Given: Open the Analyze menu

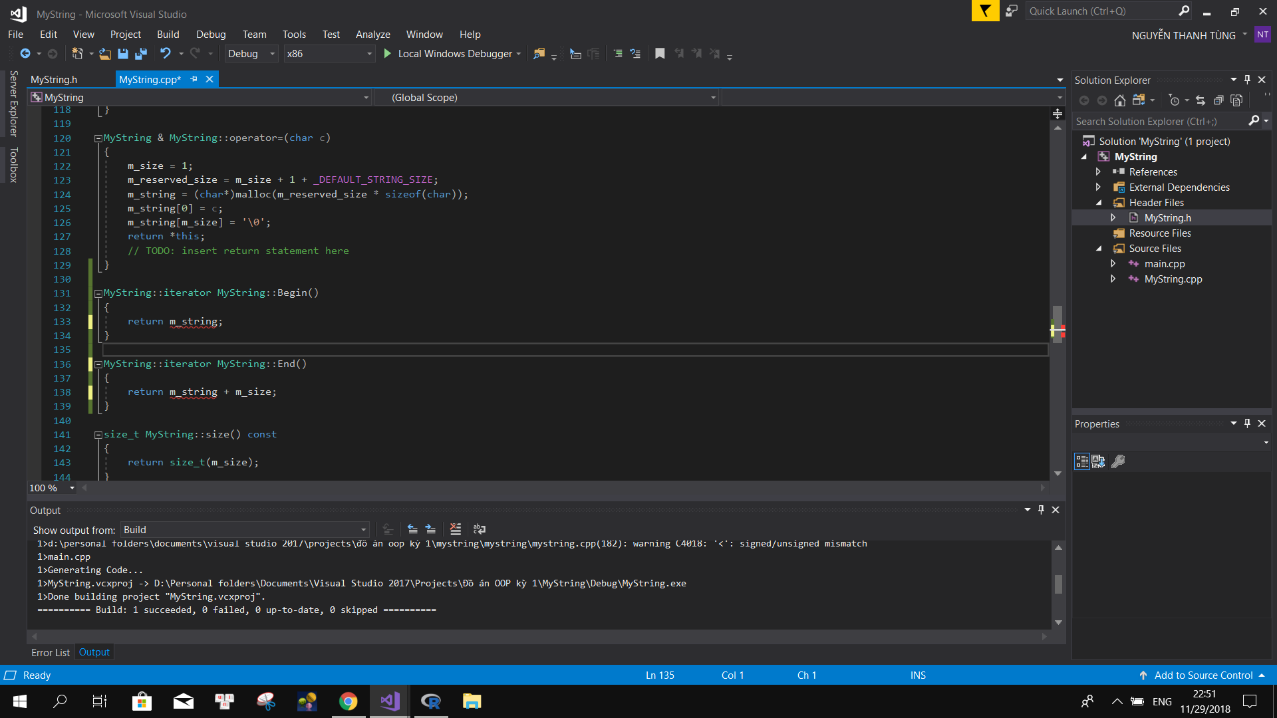Looking at the screenshot, I should coord(372,35).
